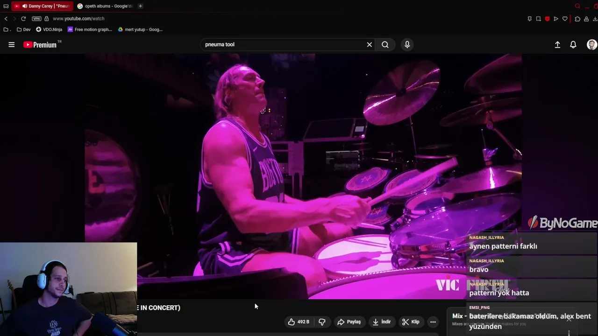The image size is (598, 336).
Task: Run search with the magnifier button
Action: click(385, 44)
